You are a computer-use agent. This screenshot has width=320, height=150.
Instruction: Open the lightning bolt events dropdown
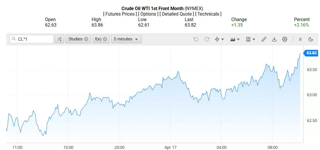[219, 39]
